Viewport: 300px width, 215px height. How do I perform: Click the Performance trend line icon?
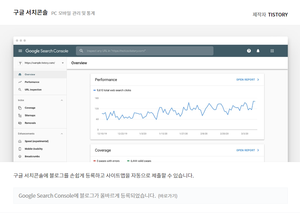point(20,82)
